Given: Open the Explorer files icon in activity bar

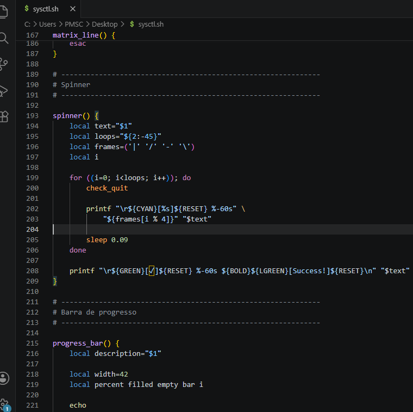Looking at the screenshot, I should (x=4, y=11).
